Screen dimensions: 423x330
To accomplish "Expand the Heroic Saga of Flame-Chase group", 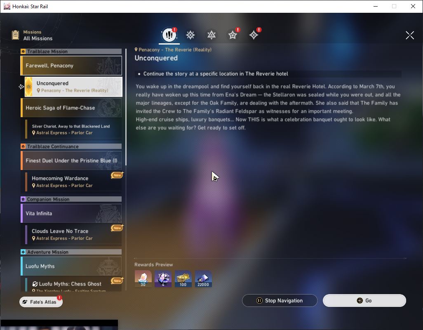I will pyautogui.click(x=71, y=108).
